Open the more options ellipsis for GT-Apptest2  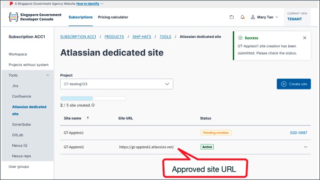pyautogui.click(x=305, y=147)
